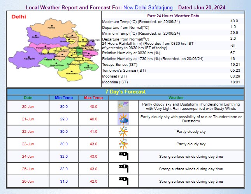Screen dimensions: 251x194
Task: Click the Past 24 Hours Weather Data heading
Action: point(174,16)
